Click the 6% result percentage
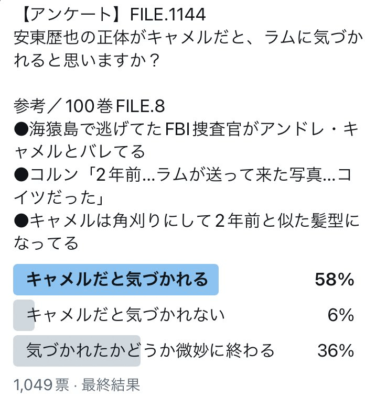 341,315
